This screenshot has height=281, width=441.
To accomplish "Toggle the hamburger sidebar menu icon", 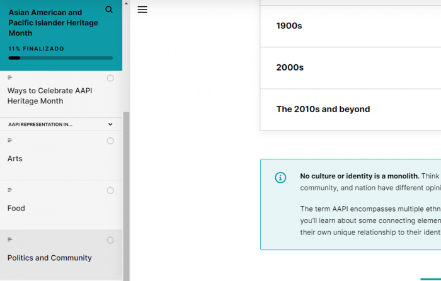I will pyautogui.click(x=142, y=9).
